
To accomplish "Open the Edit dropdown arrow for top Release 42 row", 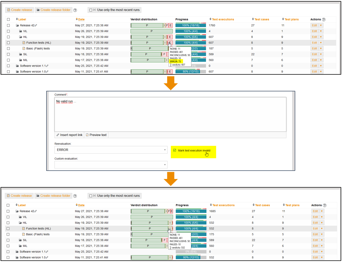I will click(321, 25).
